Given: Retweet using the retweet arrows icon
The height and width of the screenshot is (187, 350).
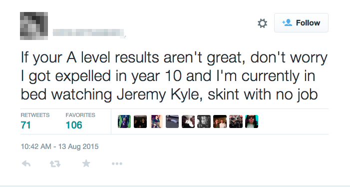Looking at the screenshot, I should tap(55, 164).
